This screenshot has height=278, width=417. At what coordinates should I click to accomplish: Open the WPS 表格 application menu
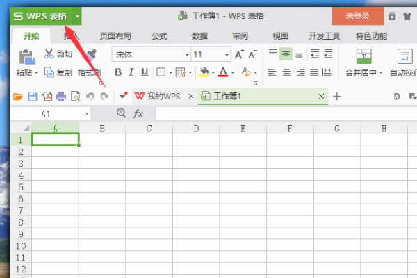pos(41,16)
